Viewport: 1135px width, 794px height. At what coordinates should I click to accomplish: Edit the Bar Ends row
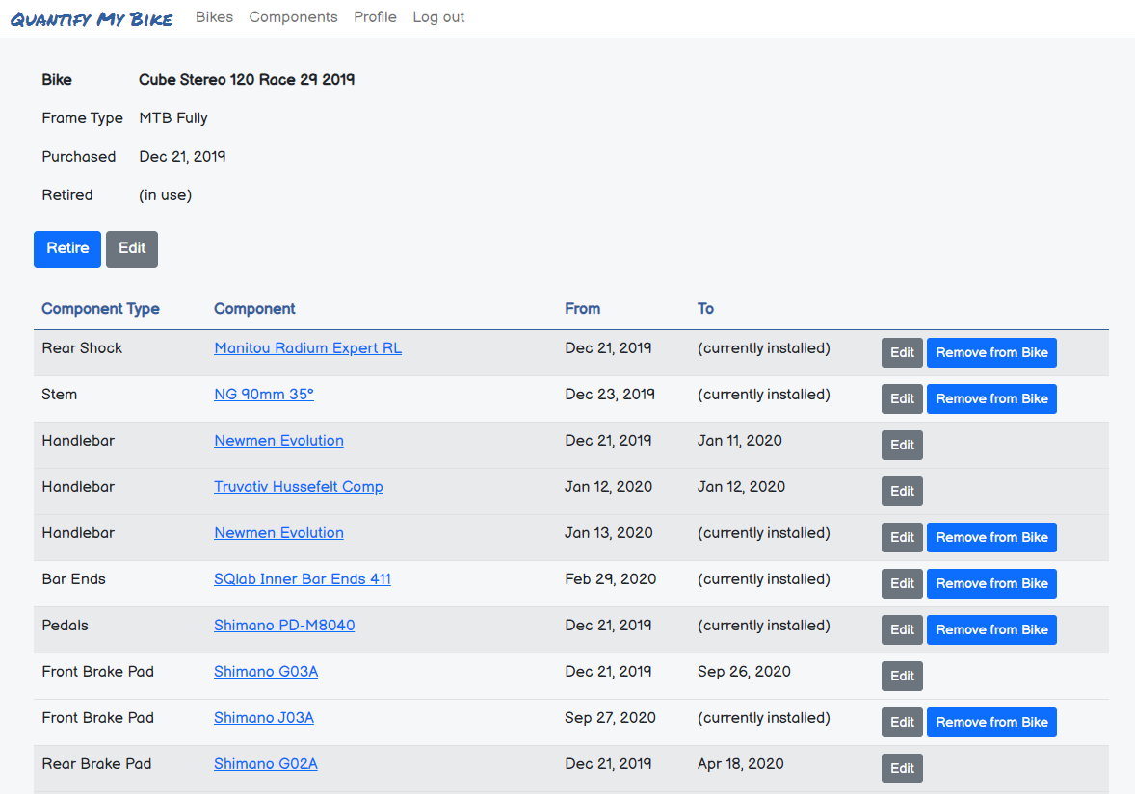pyautogui.click(x=902, y=584)
